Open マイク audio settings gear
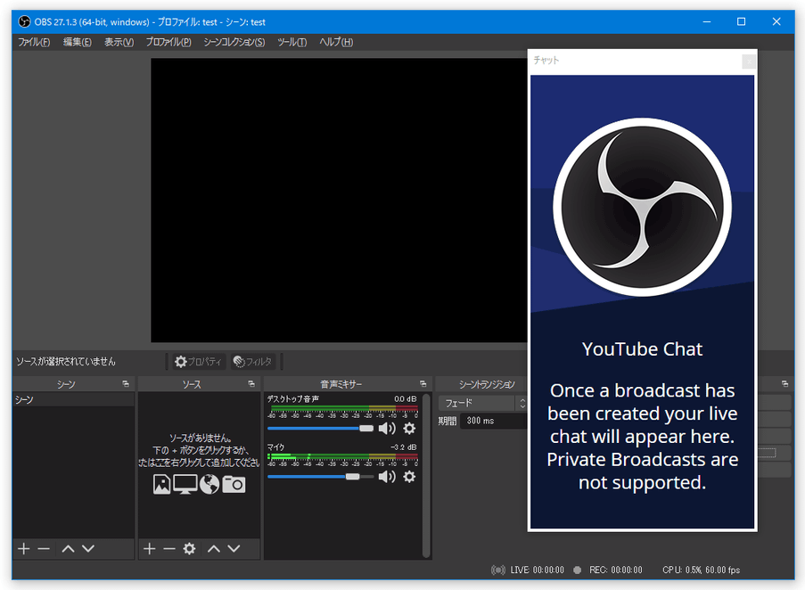Viewport: 805px width, 590px height. 409,477
